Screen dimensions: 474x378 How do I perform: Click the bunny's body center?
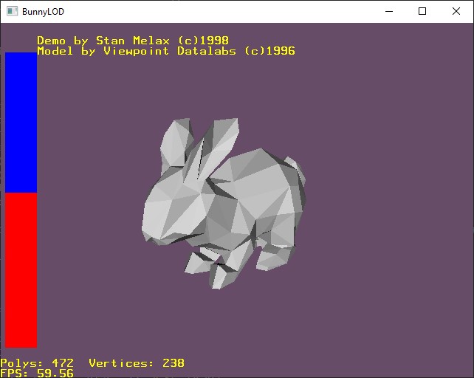coord(248,193)
